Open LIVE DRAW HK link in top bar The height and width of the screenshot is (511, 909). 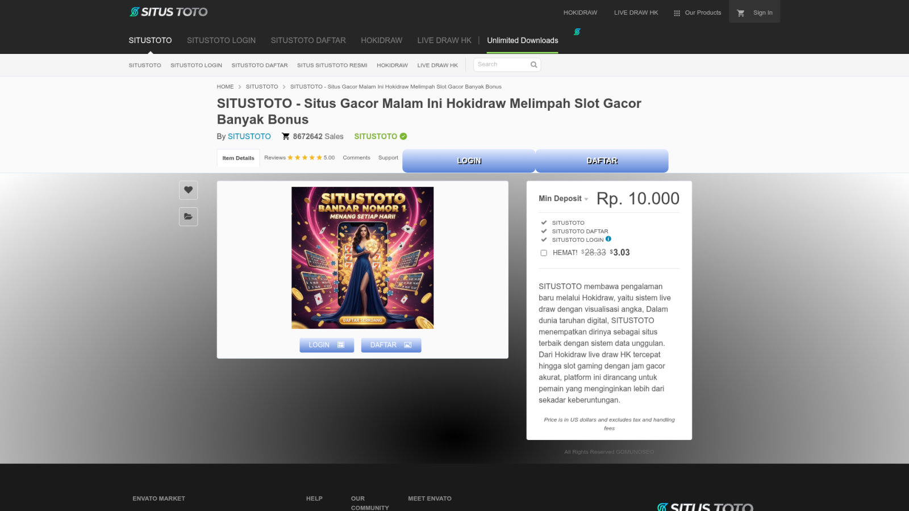[636, 12]
